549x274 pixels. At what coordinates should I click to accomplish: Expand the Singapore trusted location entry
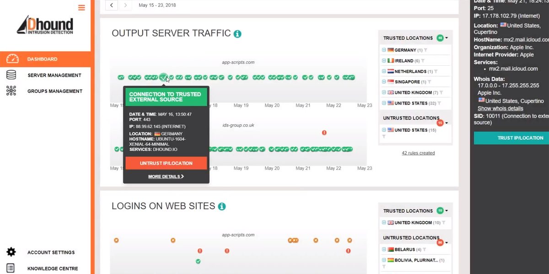coord(384,82)
